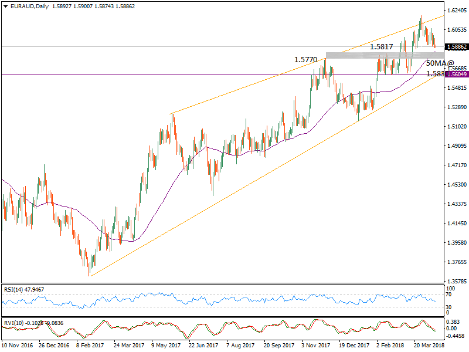The height and width of the screenshot is (352, 469).
Task: Click the 1.51020 price axis label
Action: point(457,127)
